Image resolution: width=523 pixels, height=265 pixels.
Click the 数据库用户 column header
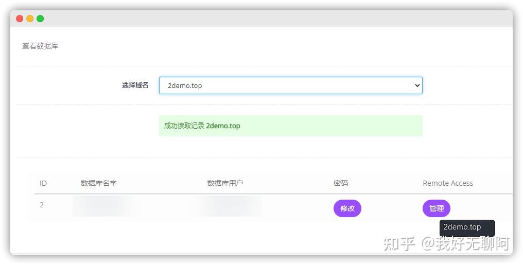[x=225, y=183]
